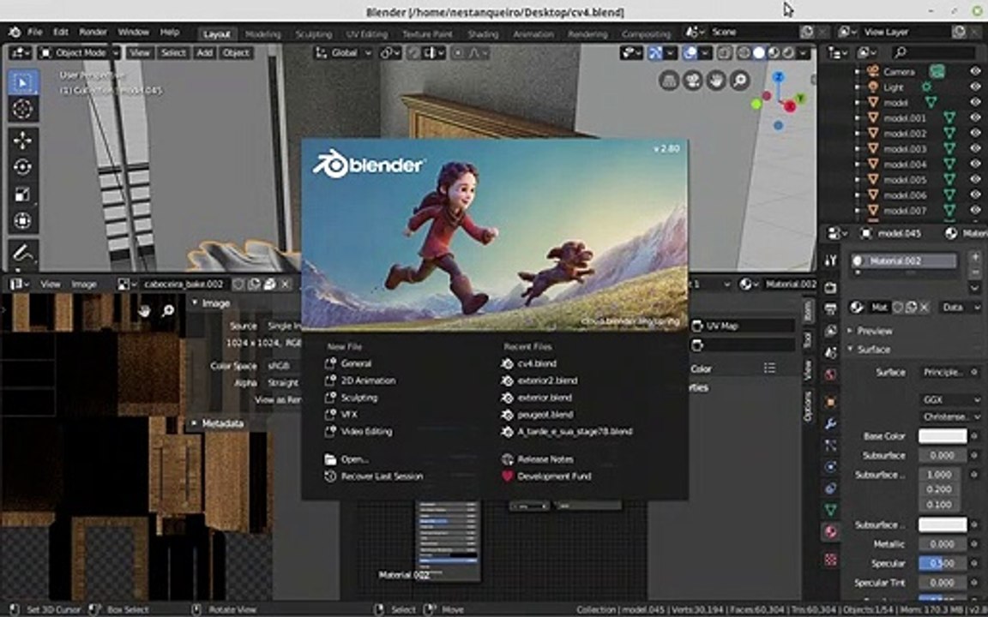Open the Object properties tab
The height and width of the screenshot is (617, 988).
pyautogui.click(x=830, y=402)
